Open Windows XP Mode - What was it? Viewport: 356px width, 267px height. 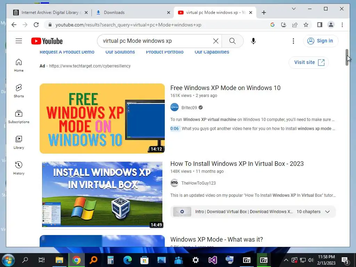coord(216,240)
